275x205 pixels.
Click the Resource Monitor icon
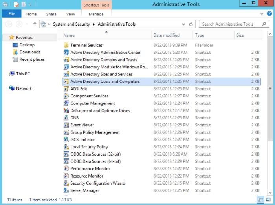click(x=66, y=176)
